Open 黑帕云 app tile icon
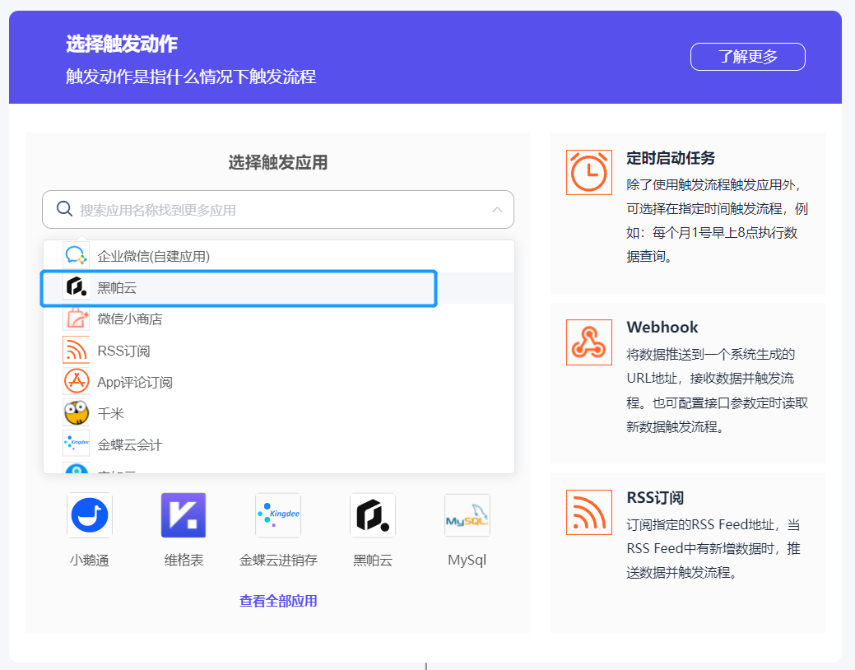The width and height of the screenshot is (855, 670). [373, 515]
